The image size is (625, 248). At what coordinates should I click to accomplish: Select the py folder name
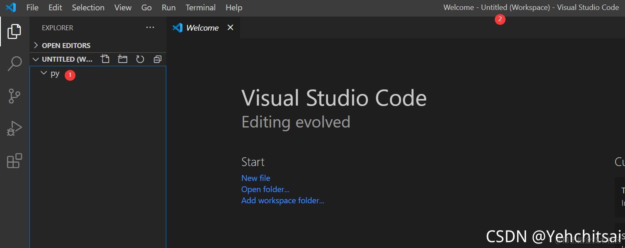pos(55,74)
